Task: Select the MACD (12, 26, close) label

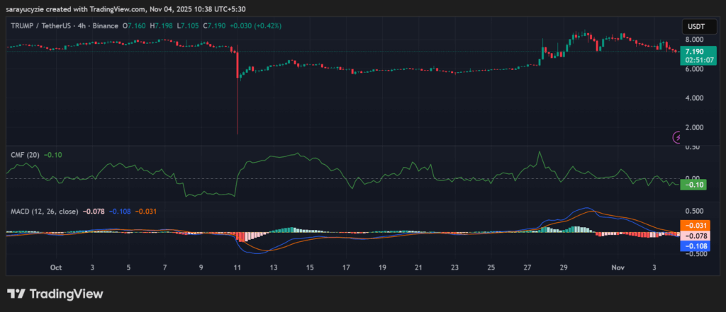Action: point(45,211)
